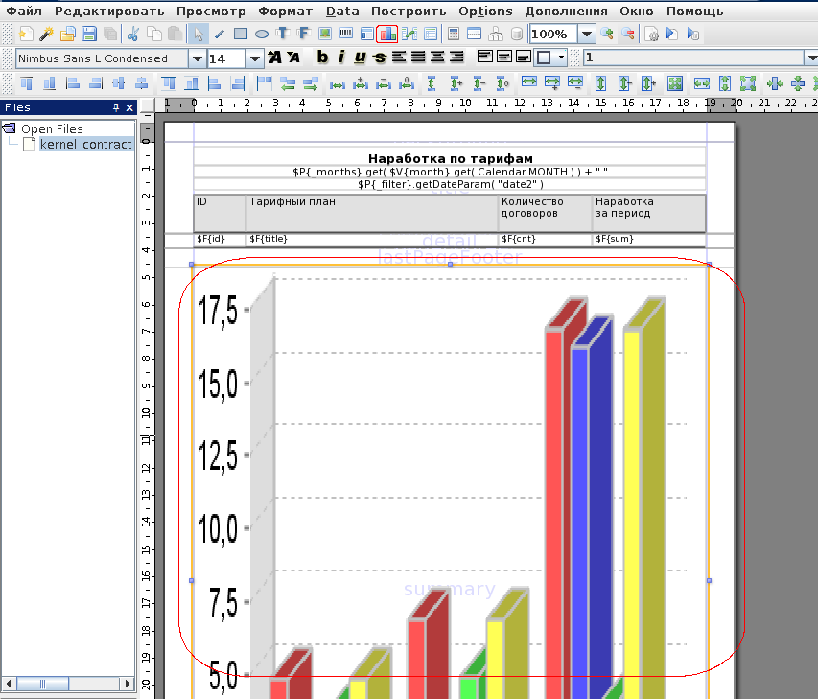This screenshot has height=699, width=818.
Task: Increase the font size
Action: point(275,58)
